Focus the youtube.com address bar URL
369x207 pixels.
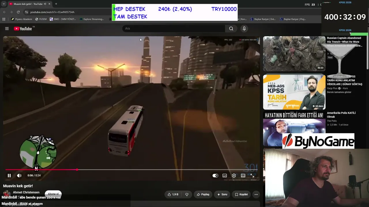pos(52,12)
